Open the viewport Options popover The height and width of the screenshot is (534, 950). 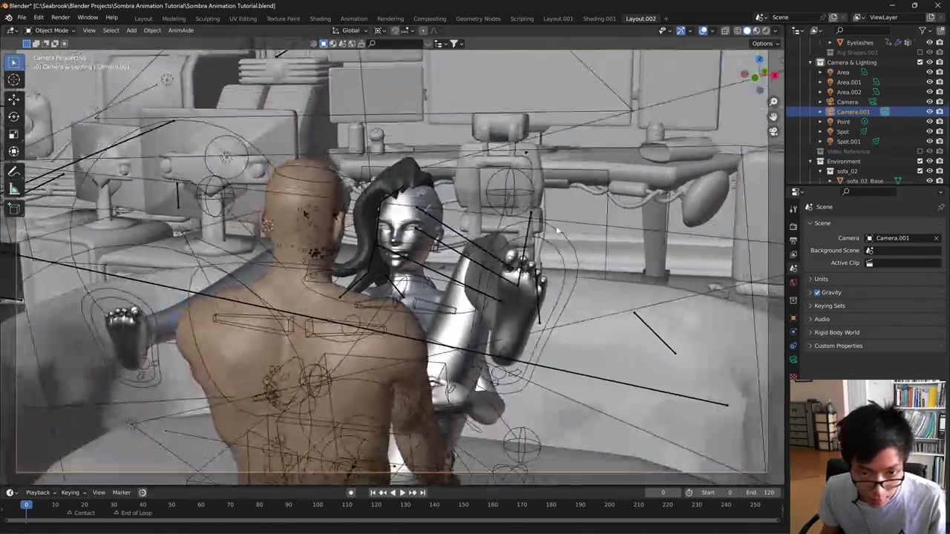pyautogui.click(x=764, y=43)
